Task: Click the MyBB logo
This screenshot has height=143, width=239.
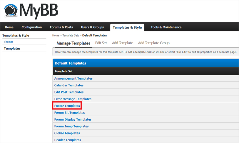Action: 31,11
